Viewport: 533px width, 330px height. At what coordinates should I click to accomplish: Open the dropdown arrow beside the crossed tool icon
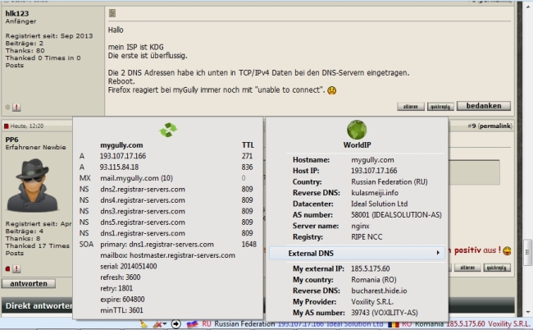coord(165,324)
